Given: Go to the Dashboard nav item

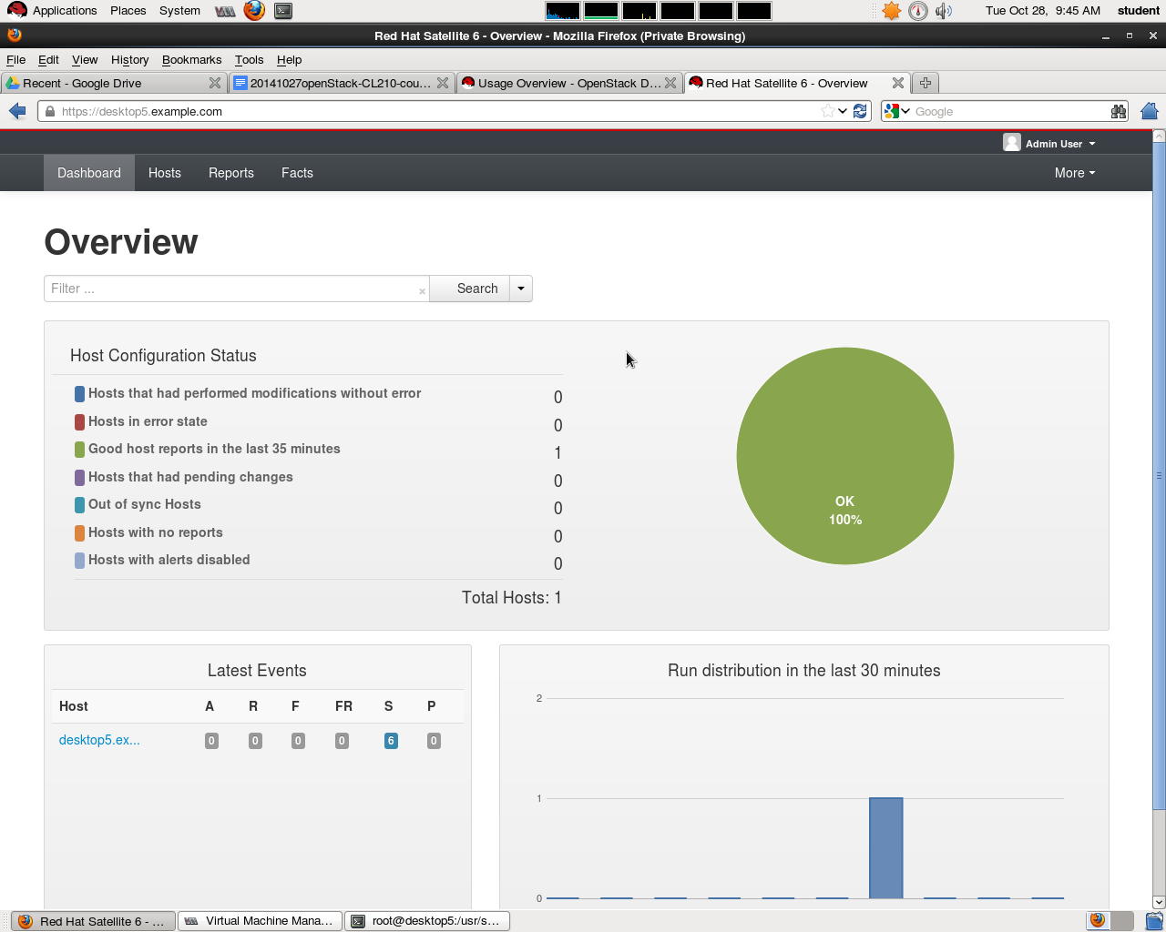Looking at the screenshot, I should 89,173.
